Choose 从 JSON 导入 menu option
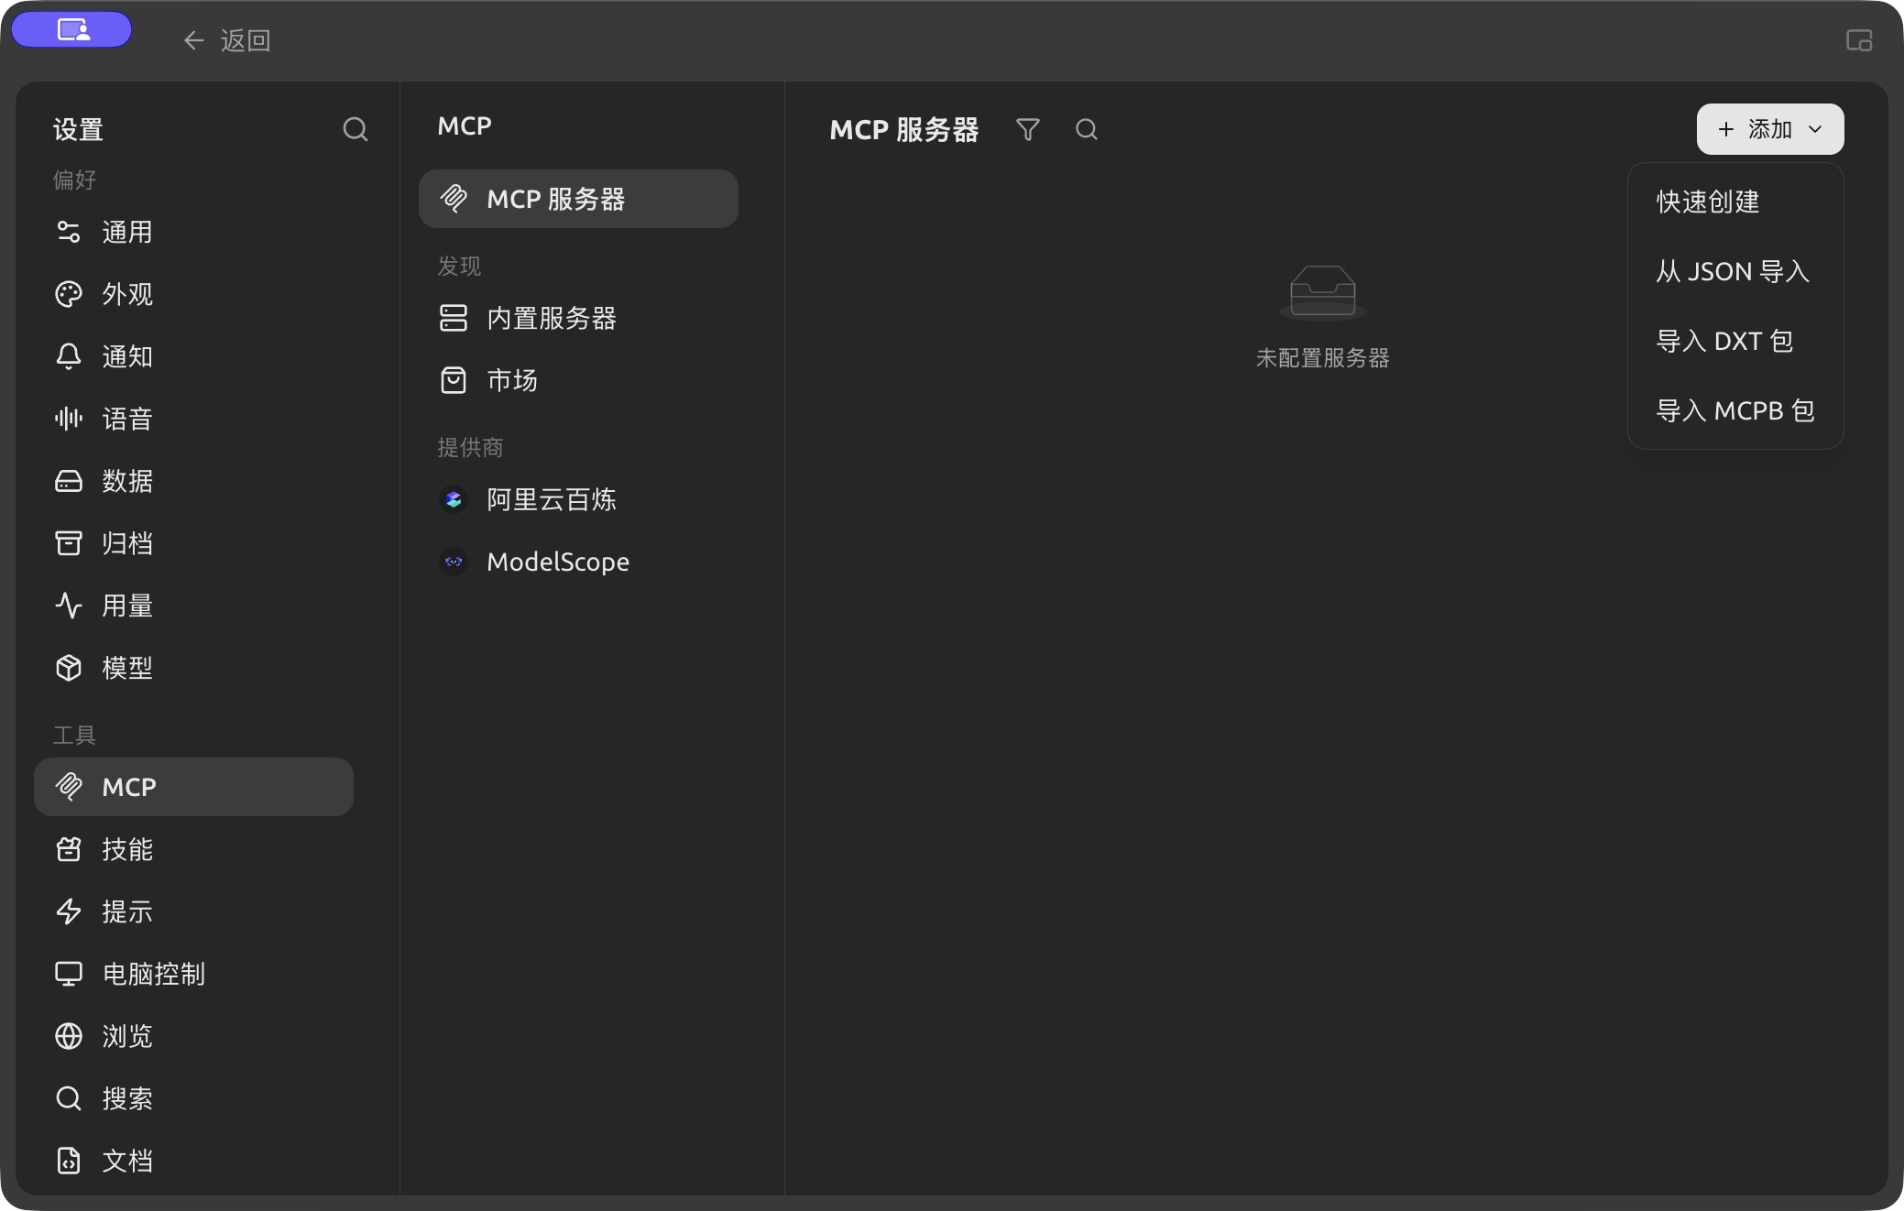The height and width of the screenshot is (1211, 1904). click(1735, 271)
